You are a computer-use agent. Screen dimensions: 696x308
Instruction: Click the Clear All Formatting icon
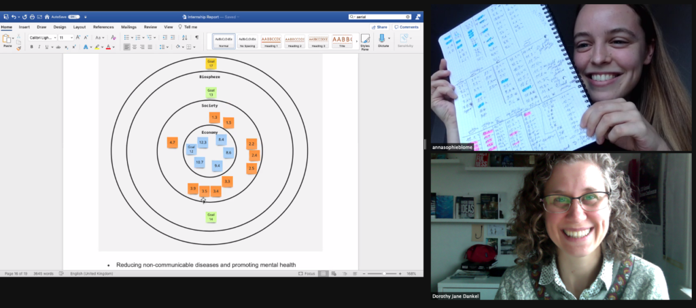114,37
